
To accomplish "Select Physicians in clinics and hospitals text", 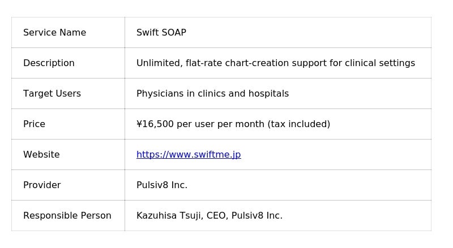I will coord(212,94).
